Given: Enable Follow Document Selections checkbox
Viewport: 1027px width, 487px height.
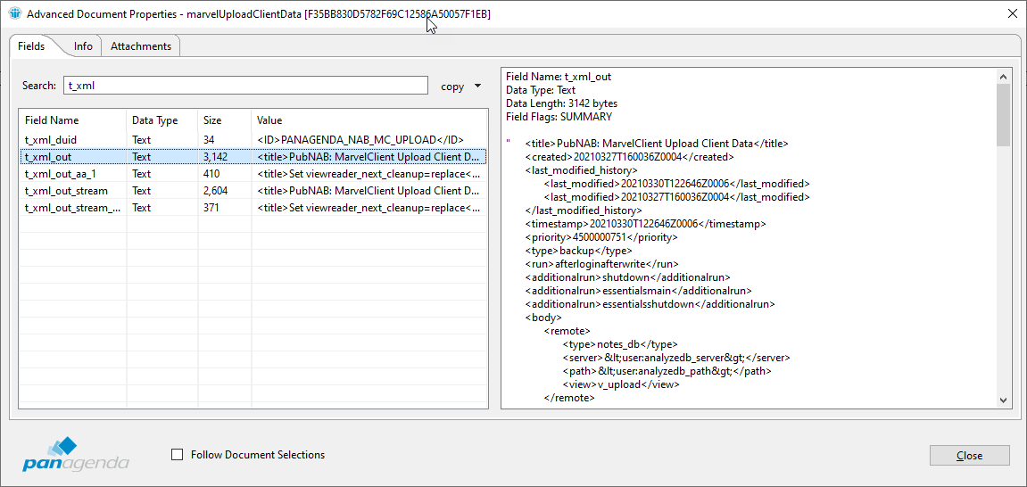Looking at the screenshot, I should tap(177, 455).
